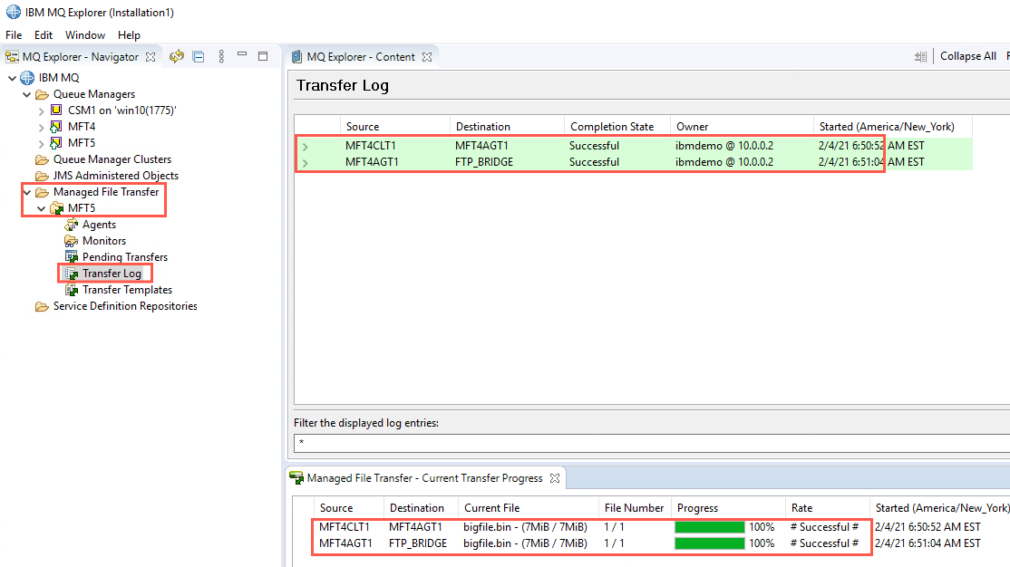
Task: Sort by Started (America/New_York) in Transfer Log
Action: (x=893, y=127)
